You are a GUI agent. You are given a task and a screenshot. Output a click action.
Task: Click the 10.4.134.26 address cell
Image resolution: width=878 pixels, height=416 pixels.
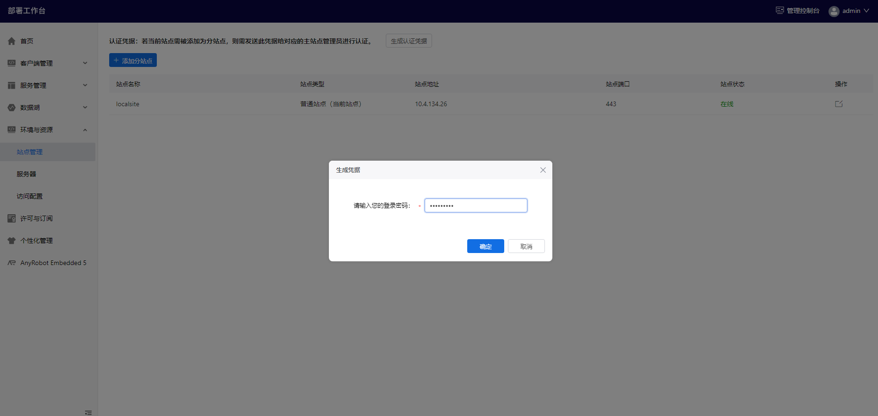431,104
